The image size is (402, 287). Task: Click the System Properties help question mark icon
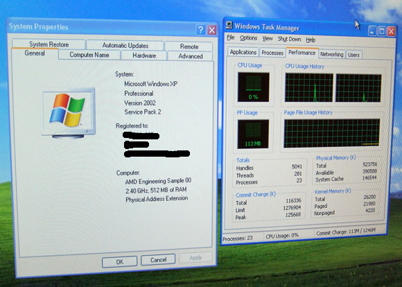(200, 30)
